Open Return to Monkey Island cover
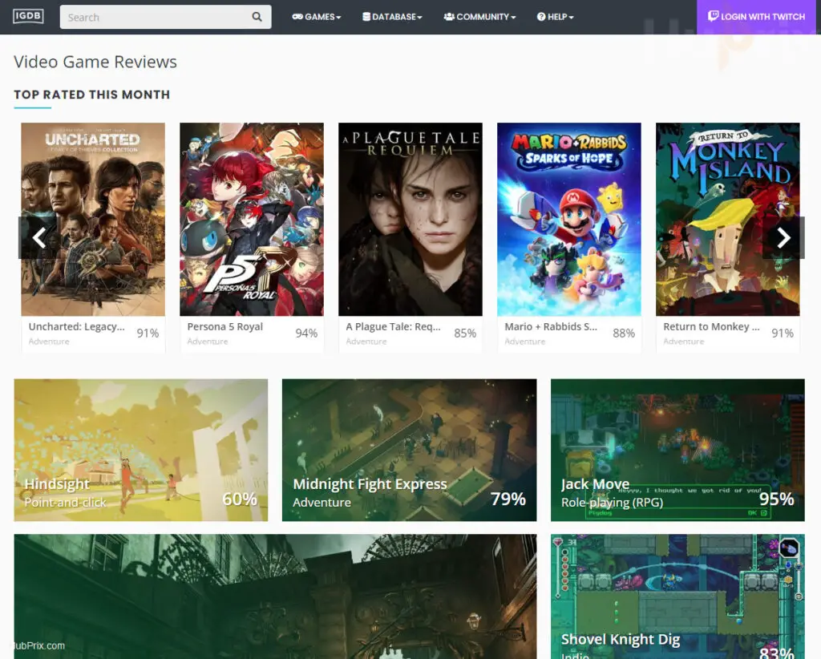The width and height of the screenshot is (821, 659). coord(728,220)
